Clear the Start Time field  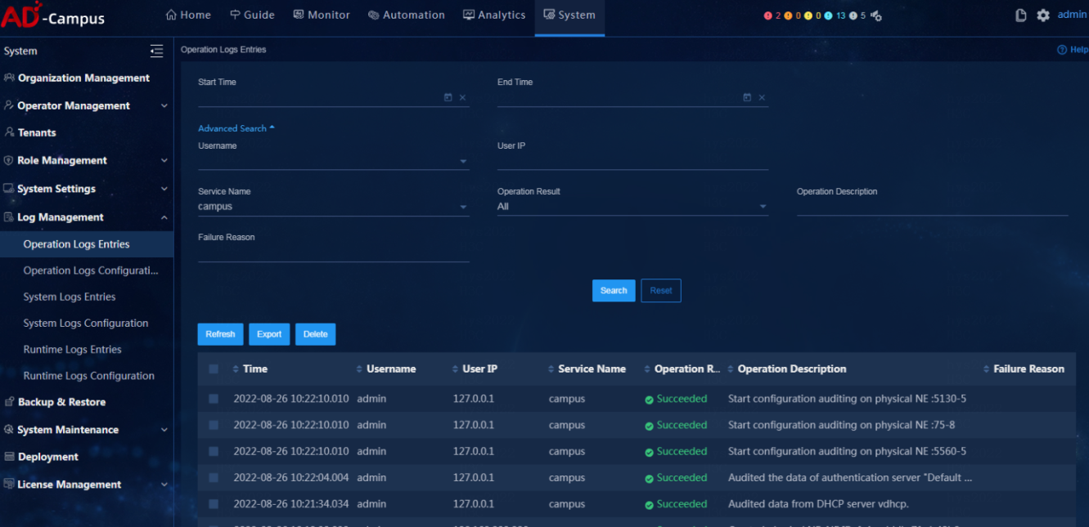click(462, 97)
